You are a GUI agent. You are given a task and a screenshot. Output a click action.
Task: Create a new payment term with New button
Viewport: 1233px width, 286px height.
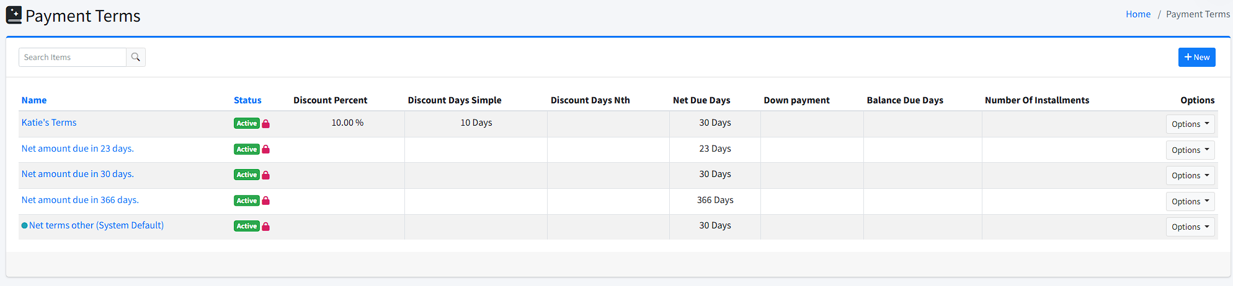[1196, 57]
